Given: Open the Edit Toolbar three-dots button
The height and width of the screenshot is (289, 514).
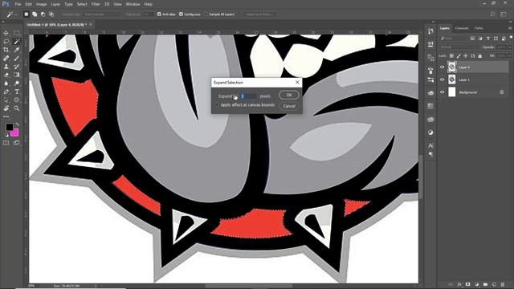Looking at the screenshot, I should (x=6, y=116).
